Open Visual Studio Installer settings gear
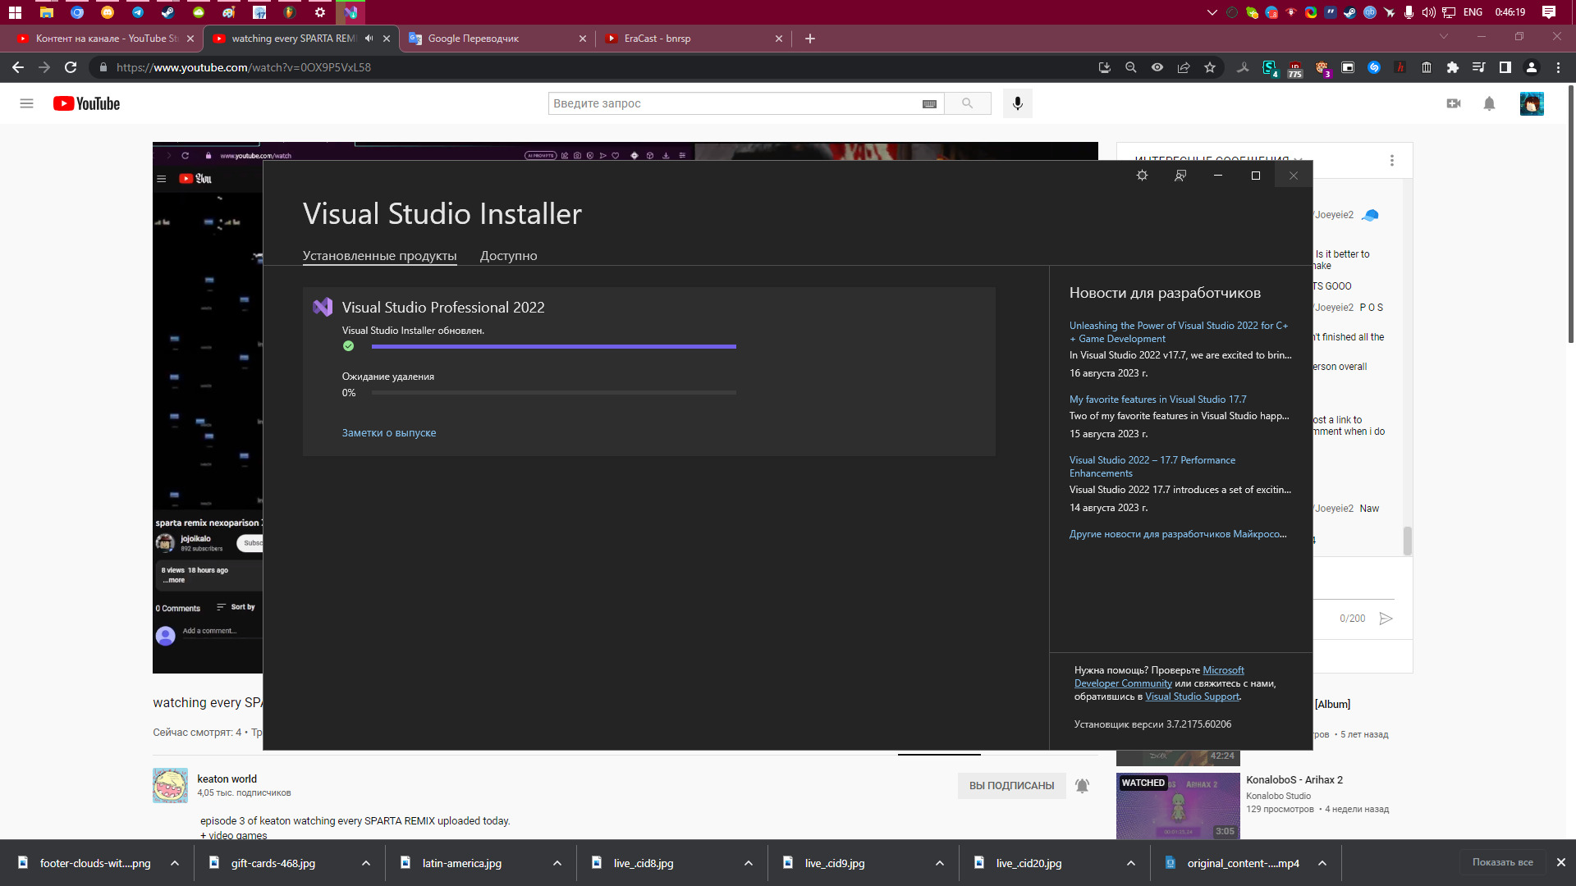 [1142, 176]
